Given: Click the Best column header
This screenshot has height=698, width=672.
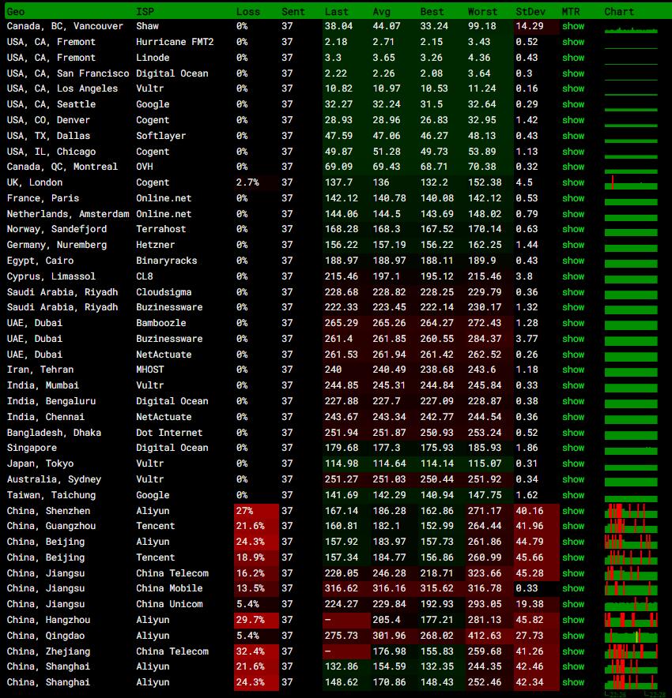Looking at the screenshot, I should (x=432, y=12).
